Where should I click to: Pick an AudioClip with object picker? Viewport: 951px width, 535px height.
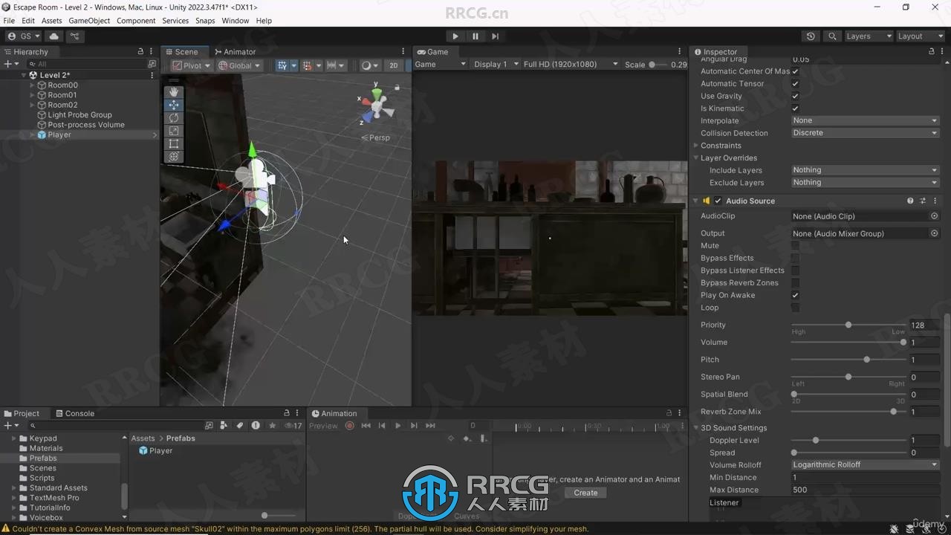(935, 216)
